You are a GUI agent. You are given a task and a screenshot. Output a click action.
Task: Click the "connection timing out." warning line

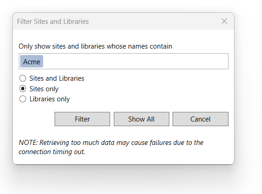(x=52, y=152)
